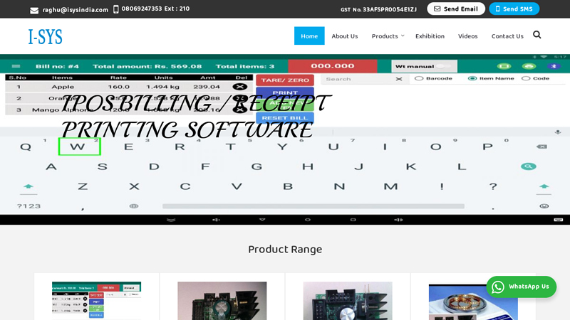Click the Product Range heading

point(285,250)
